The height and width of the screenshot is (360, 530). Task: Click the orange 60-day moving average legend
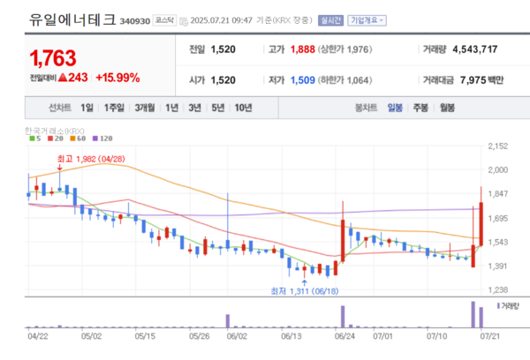78,139
